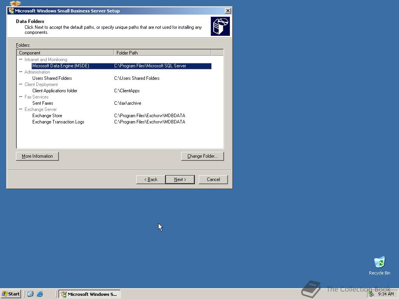Close the Setup dialog window
The image size is (399, 299).
click(x=228, y=11)
